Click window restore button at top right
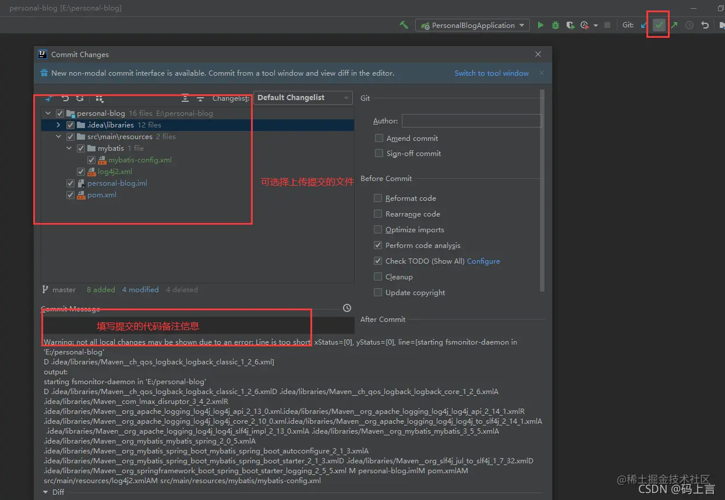The width and height of the screenshot is (725, 500). coord(722,8)
